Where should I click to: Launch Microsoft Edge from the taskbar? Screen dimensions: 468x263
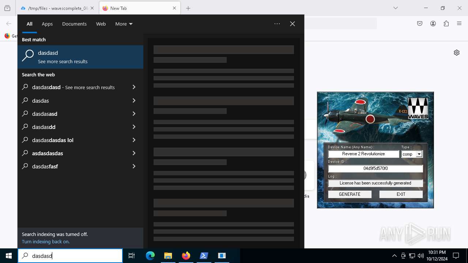(x=150, y=256)
